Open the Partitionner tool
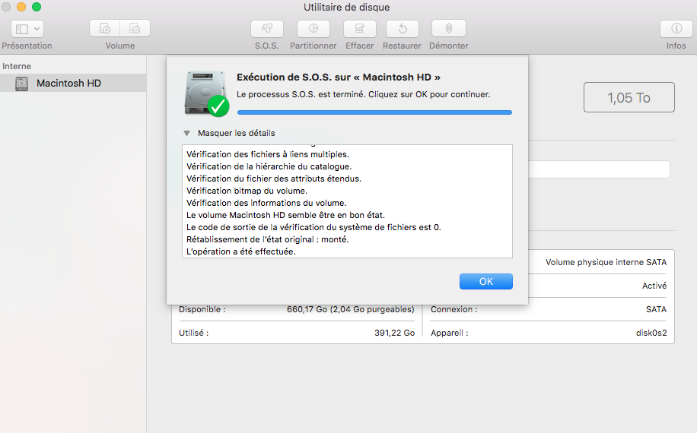The width and height of the screenshot is (697, 433). pyautogui.click(x=313, y=29)
